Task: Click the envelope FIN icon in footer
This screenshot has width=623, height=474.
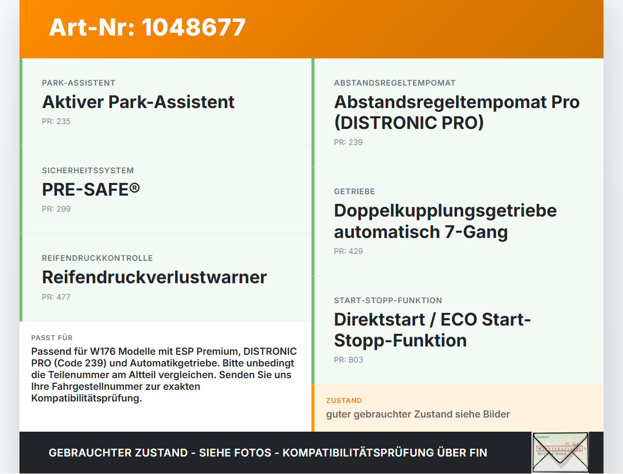Action: (560, 452)
